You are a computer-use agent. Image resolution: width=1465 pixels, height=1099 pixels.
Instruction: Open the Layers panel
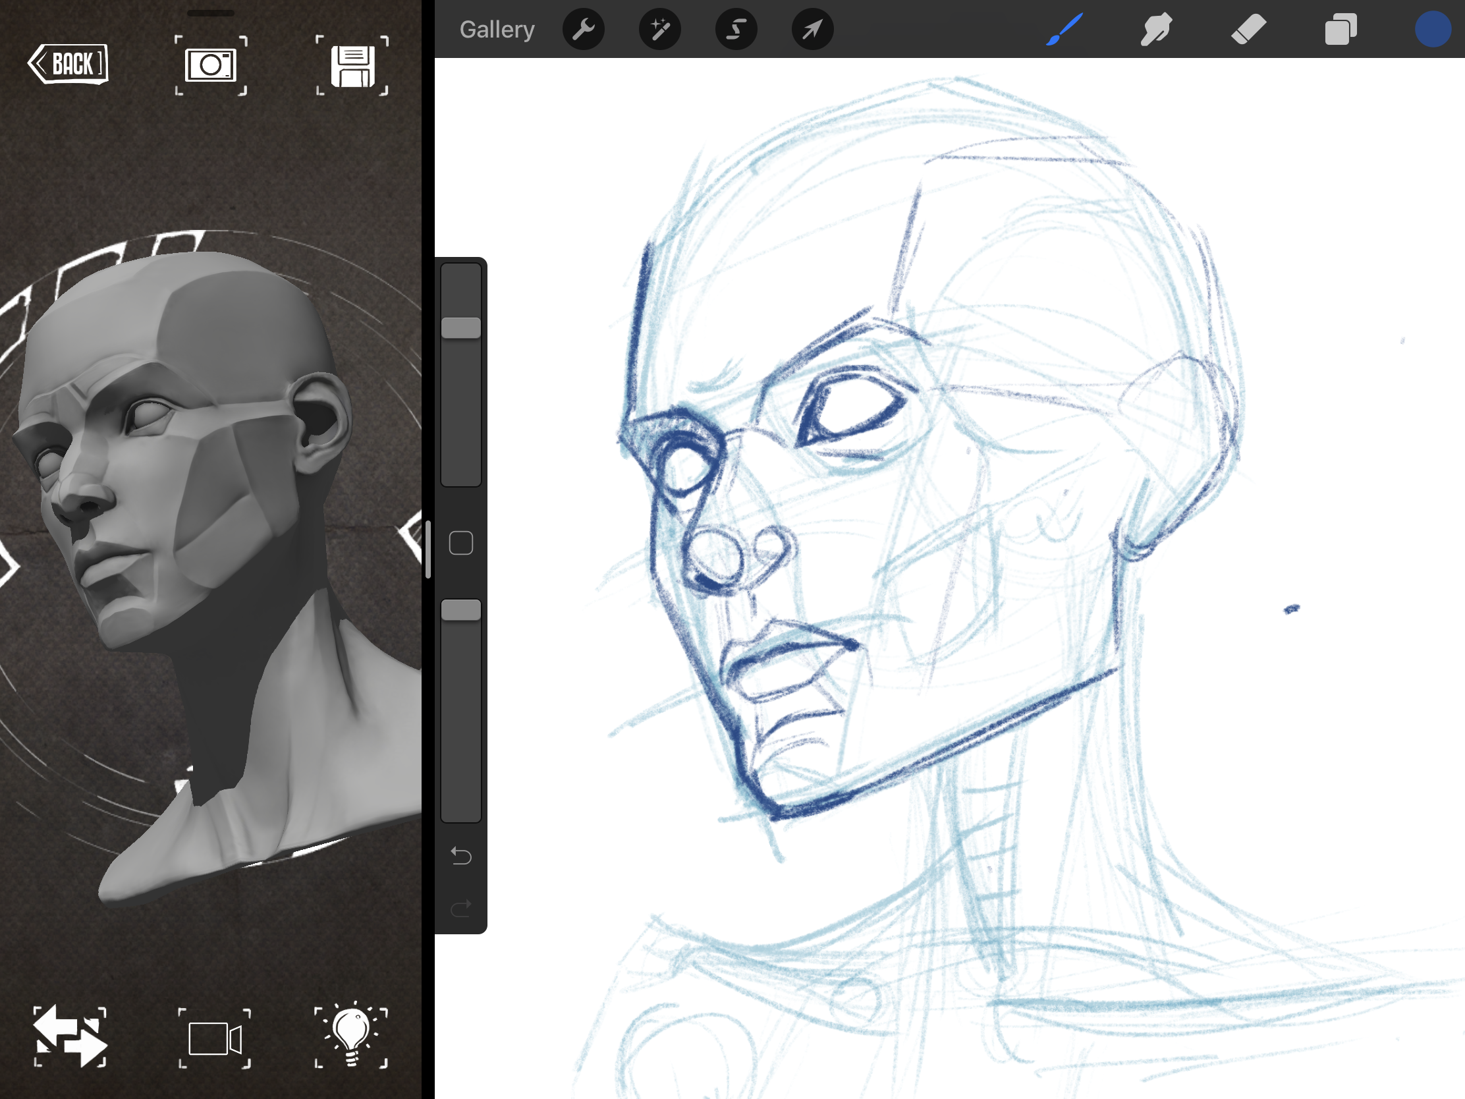click(1341, 29)
